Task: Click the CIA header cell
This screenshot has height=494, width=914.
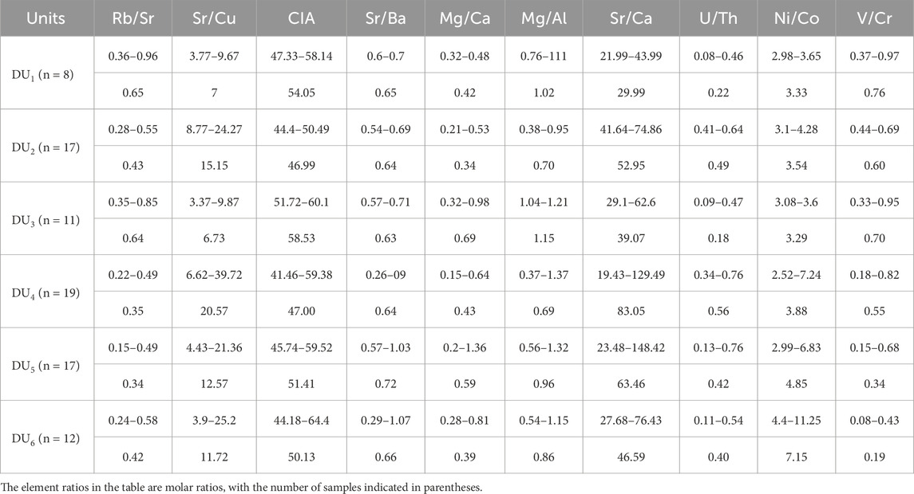Action: (302, 18)
